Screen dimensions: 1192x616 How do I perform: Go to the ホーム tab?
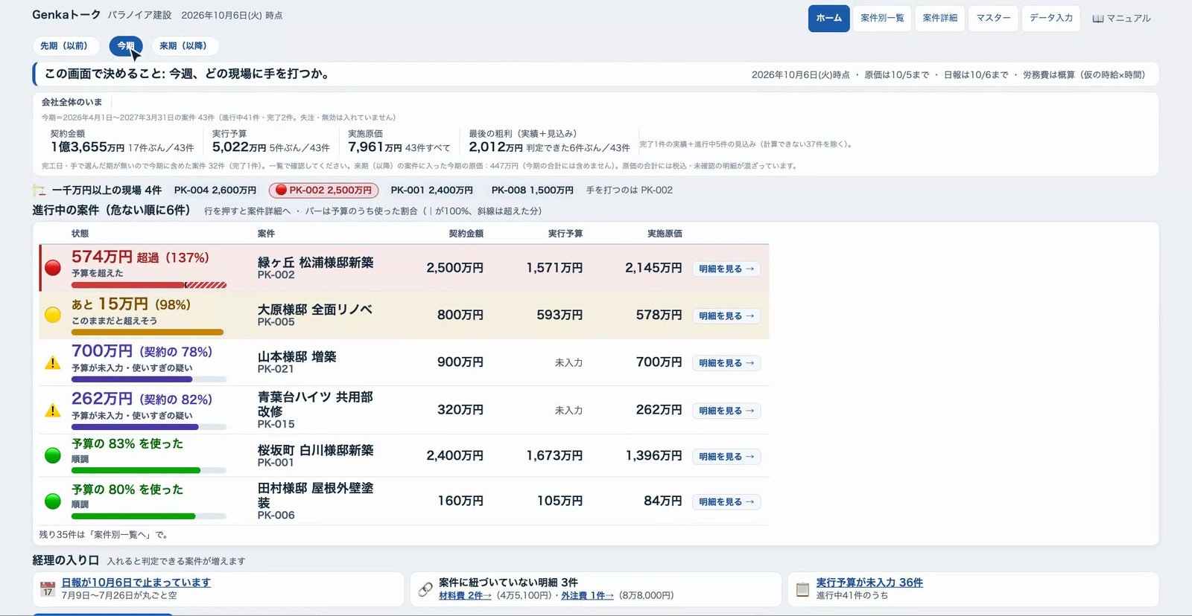[828, 19]
